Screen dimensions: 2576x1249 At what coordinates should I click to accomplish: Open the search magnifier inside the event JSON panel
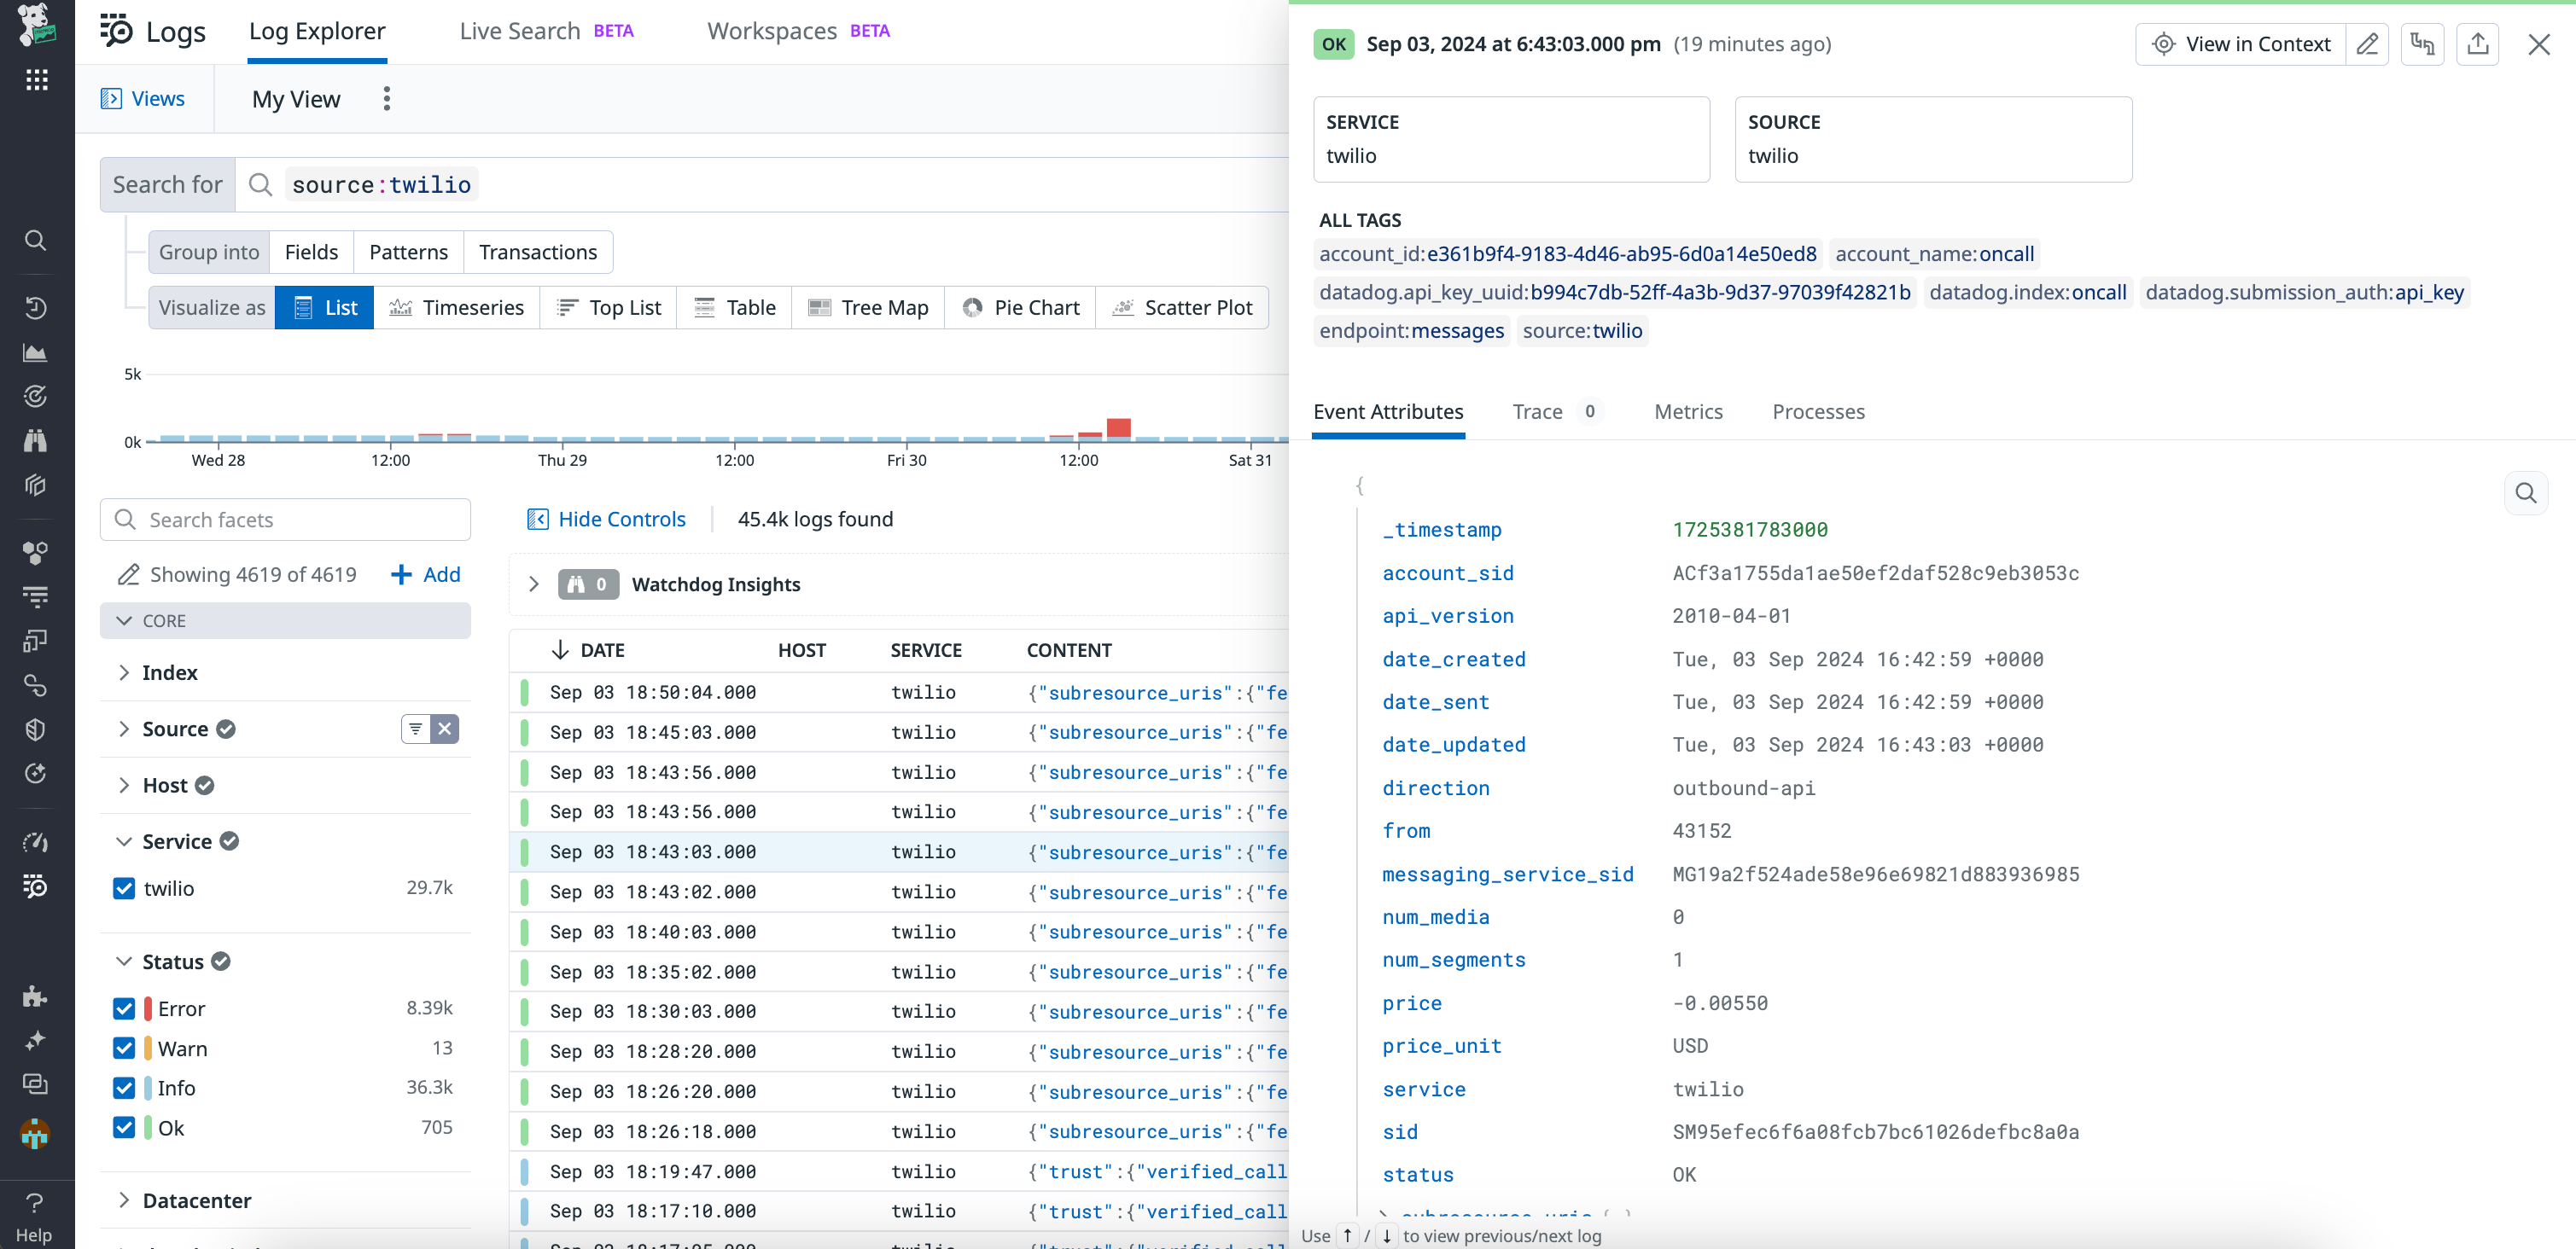(2527, 492)
